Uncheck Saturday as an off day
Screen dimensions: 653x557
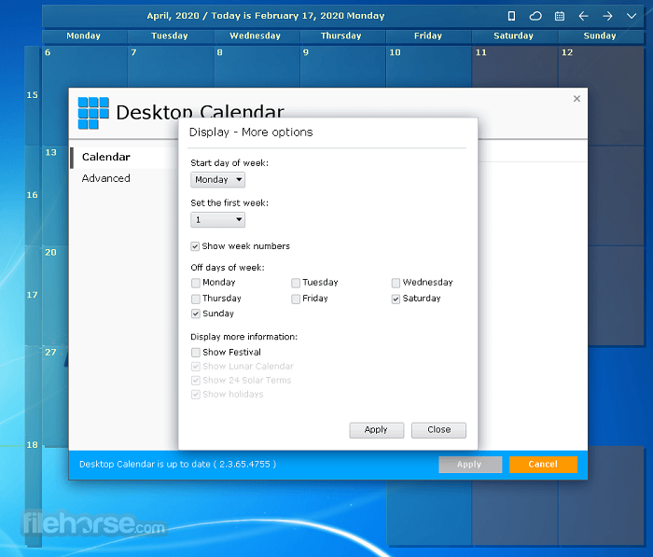[x=396, y=299]
